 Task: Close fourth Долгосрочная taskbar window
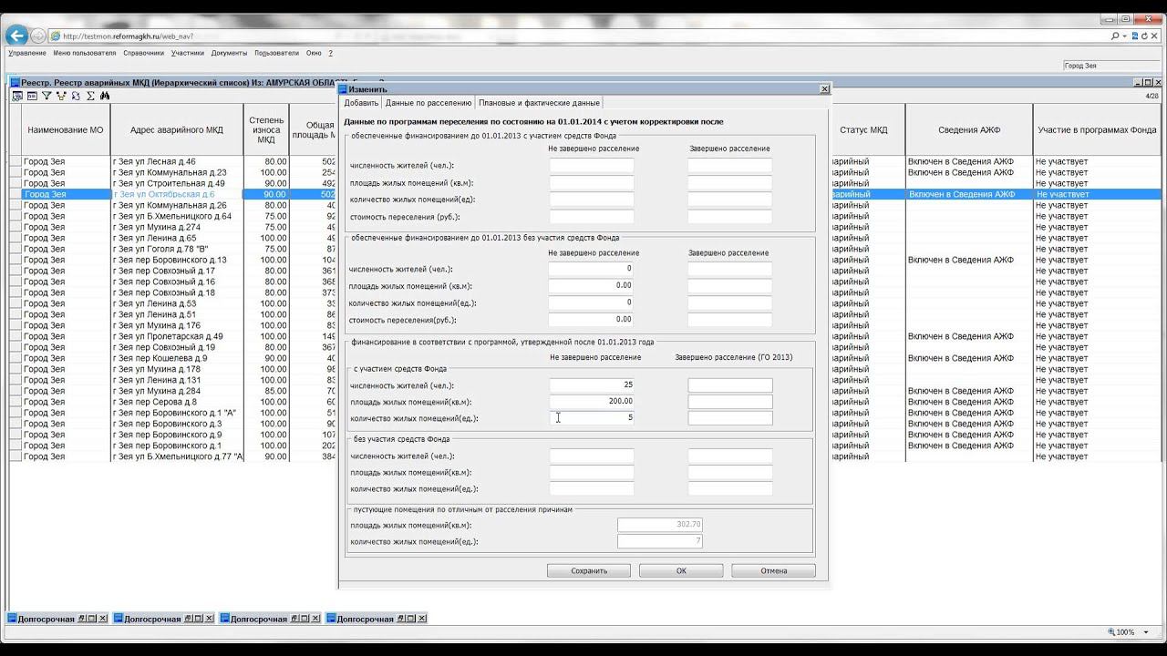coord(421,619)
